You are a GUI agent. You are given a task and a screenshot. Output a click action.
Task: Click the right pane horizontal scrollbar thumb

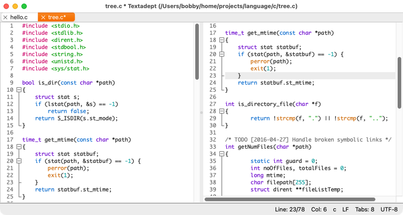click(x=290, y=199)
